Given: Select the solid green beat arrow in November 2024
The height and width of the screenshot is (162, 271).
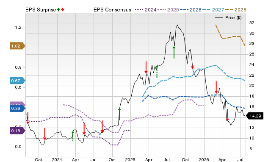Looking at the screenshot, I should (x=119, y=114).
